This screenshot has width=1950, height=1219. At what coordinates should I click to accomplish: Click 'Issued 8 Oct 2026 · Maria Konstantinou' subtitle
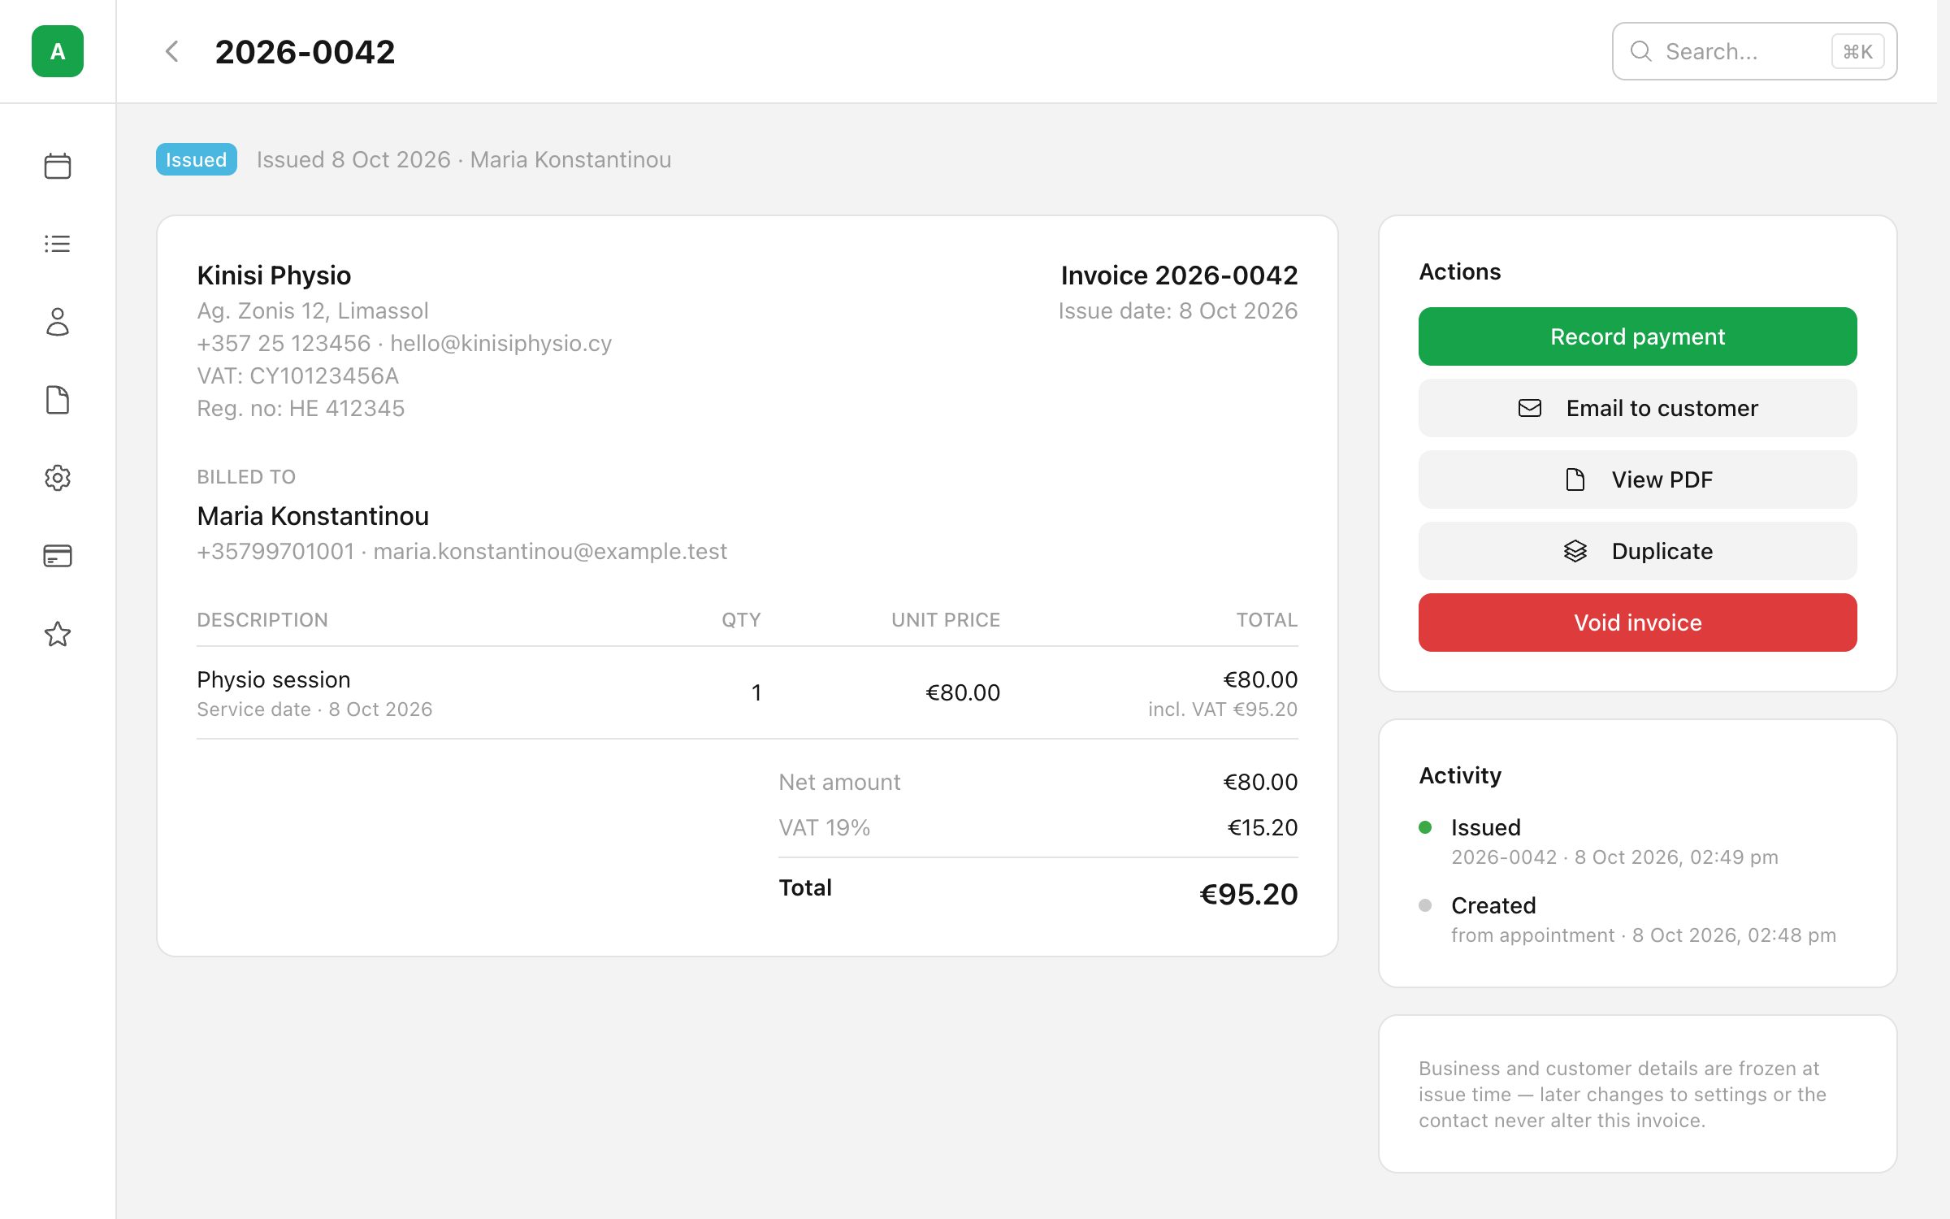pyautogui.click(x=464, y=159)
